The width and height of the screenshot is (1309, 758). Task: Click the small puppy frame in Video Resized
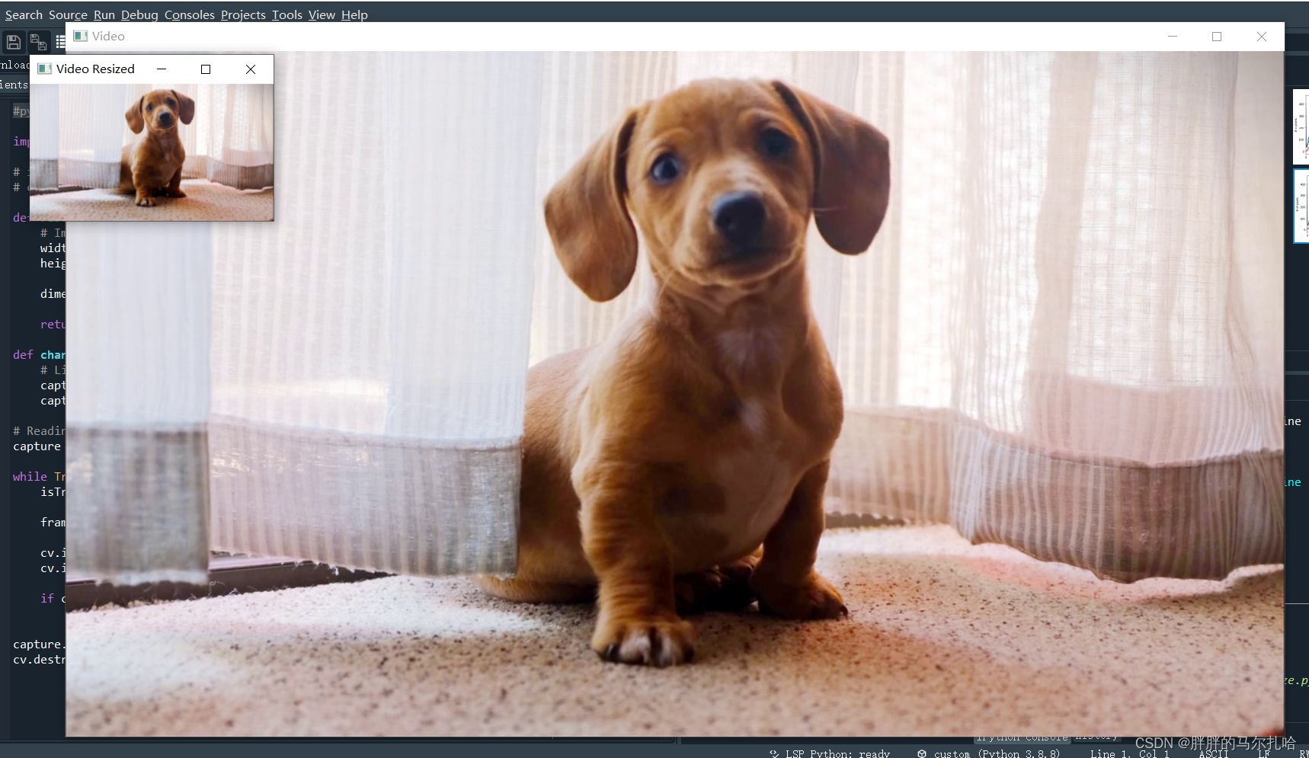click(152, 152)
